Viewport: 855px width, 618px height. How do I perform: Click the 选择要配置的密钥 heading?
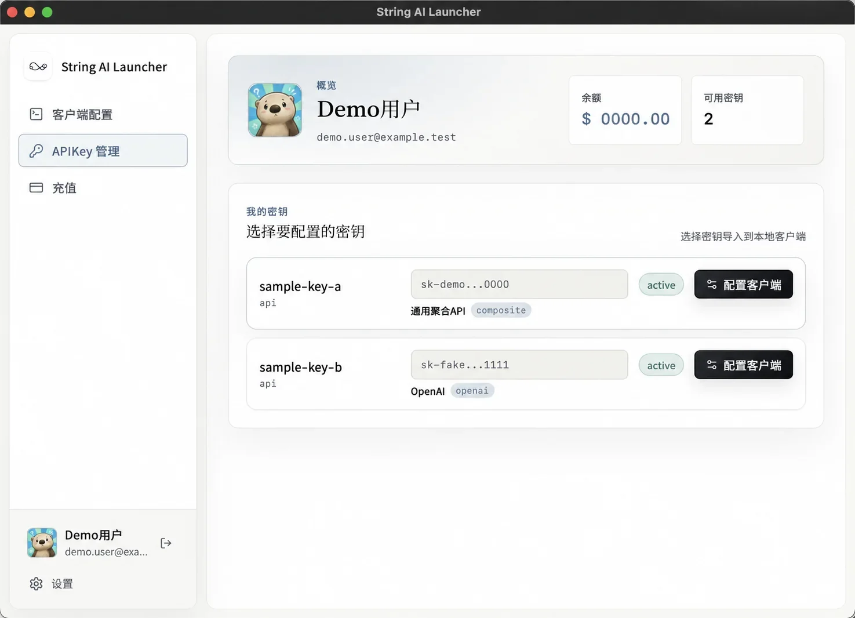point(305,232)
